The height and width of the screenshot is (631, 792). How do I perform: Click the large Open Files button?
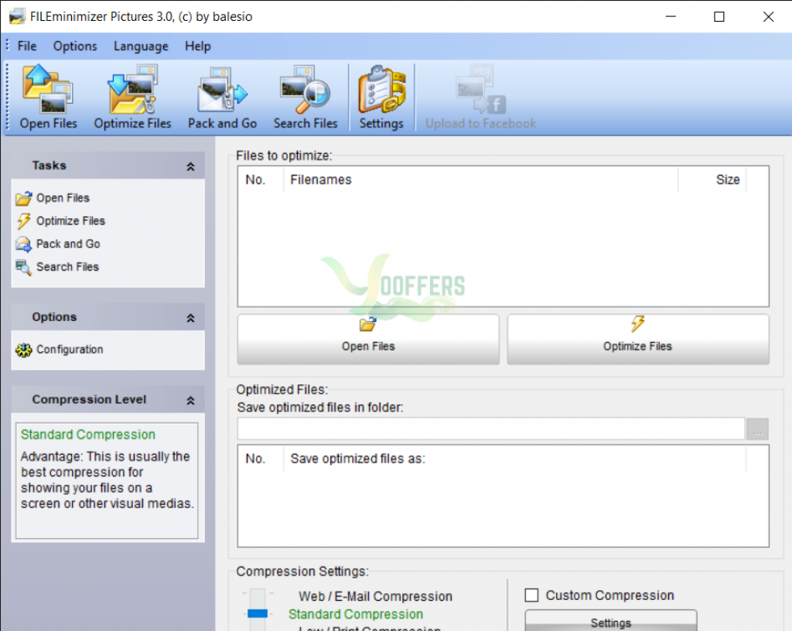pos(368,339)
